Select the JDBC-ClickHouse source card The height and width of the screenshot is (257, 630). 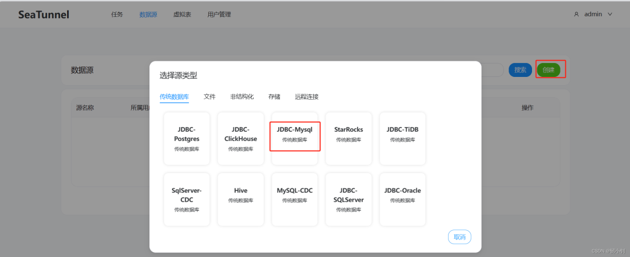[241, 139]
